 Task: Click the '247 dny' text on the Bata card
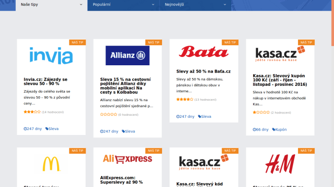(x=187, y=116)
